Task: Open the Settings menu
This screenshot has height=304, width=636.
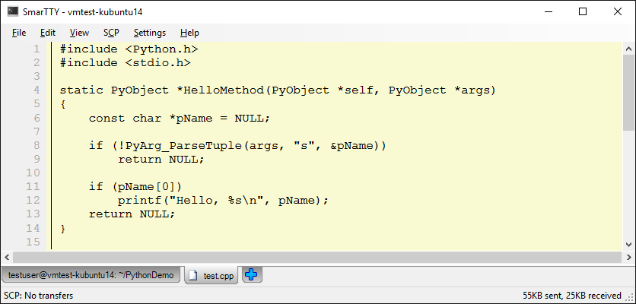Action: click(149, 33)
